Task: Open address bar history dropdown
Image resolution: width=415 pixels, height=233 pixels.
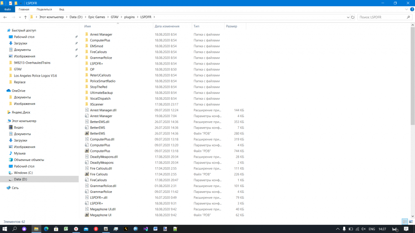Action: click(348, 17)
